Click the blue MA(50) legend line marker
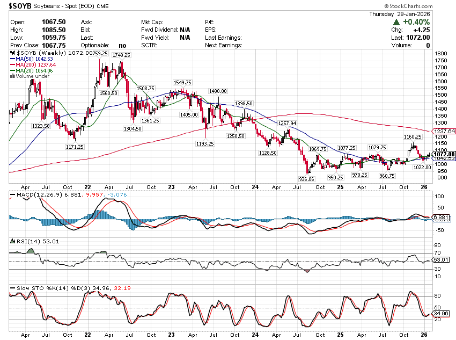Screen dimensions: 456x340 tap(12, 59)
